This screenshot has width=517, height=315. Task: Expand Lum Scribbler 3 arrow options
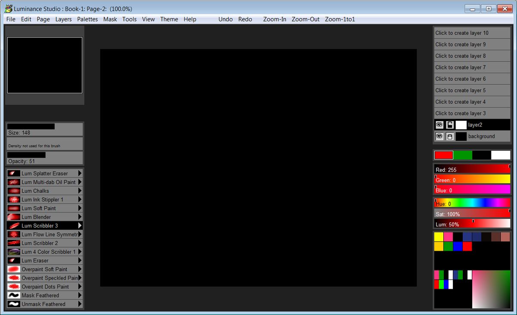coord(80,225)
